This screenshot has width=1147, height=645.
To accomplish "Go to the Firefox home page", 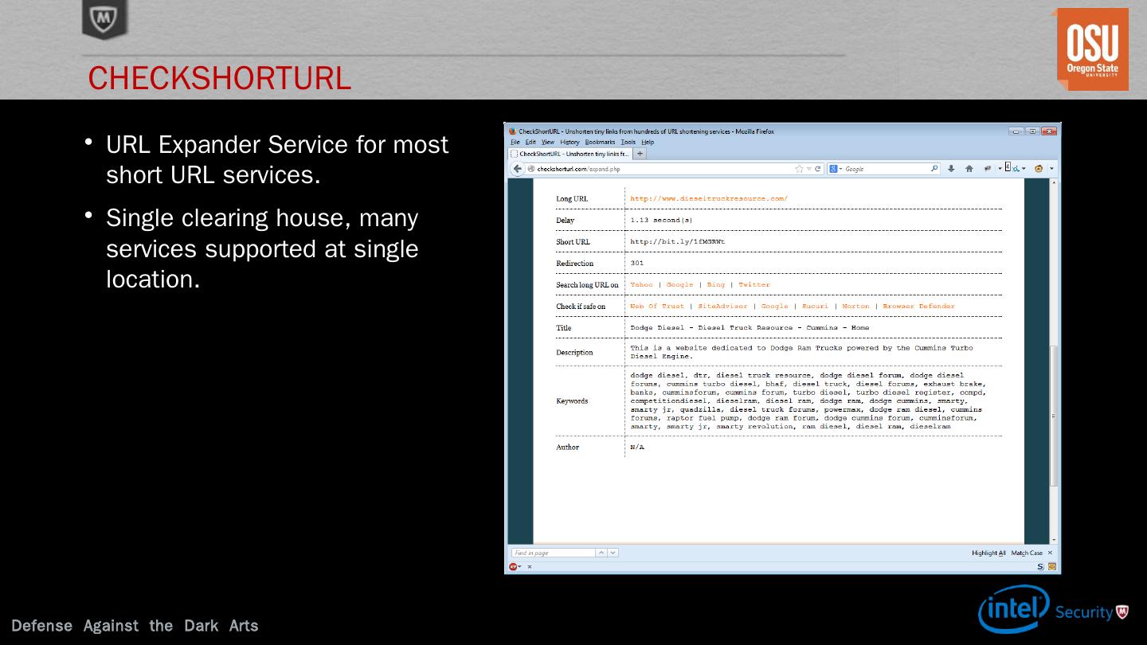I will point(969,169).
